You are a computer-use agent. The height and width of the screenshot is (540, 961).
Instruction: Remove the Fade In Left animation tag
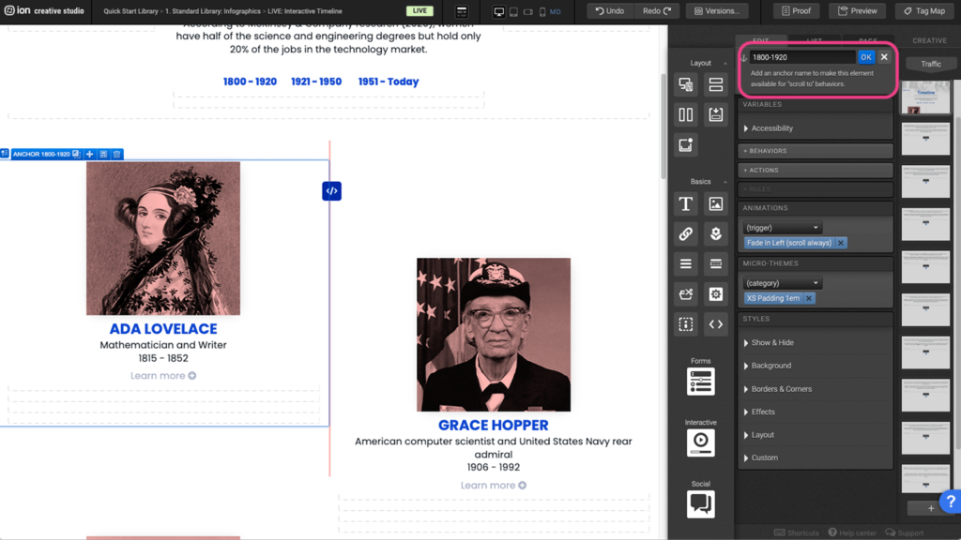pyautogui.click(x=841, y=243)
